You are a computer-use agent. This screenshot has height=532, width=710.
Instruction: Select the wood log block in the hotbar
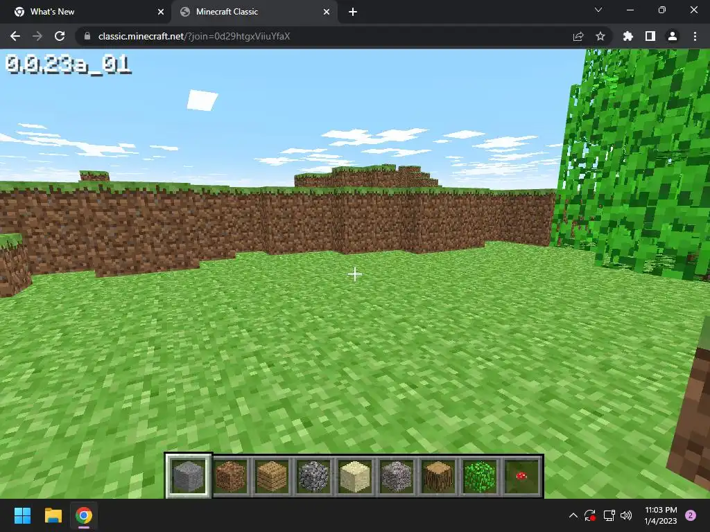(438, 476)
